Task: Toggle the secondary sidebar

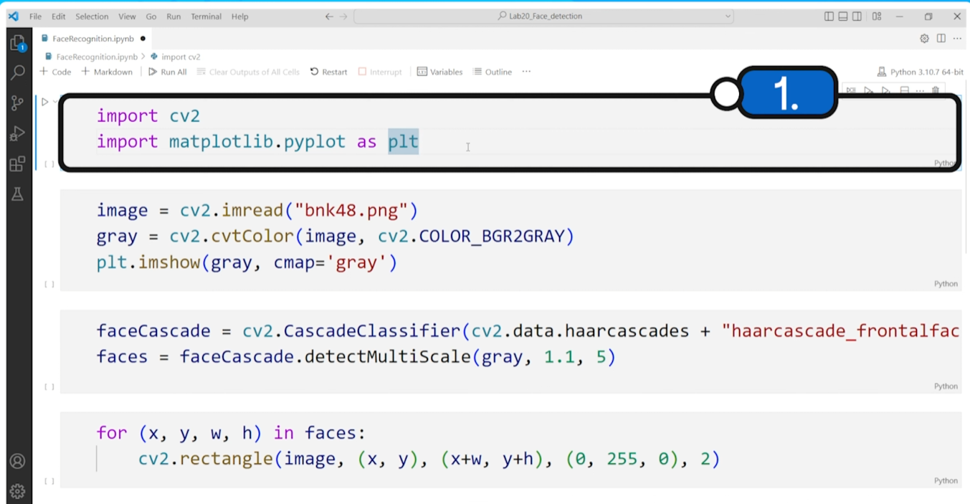Action: pyautogui.click(x=857, y=16)
